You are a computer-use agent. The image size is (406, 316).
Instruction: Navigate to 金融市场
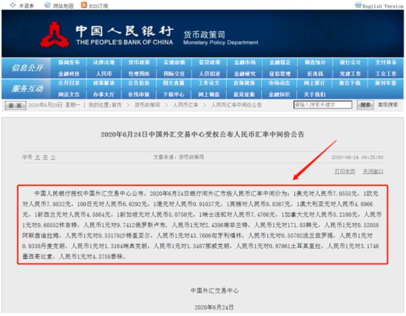click(x=245, y=62)
